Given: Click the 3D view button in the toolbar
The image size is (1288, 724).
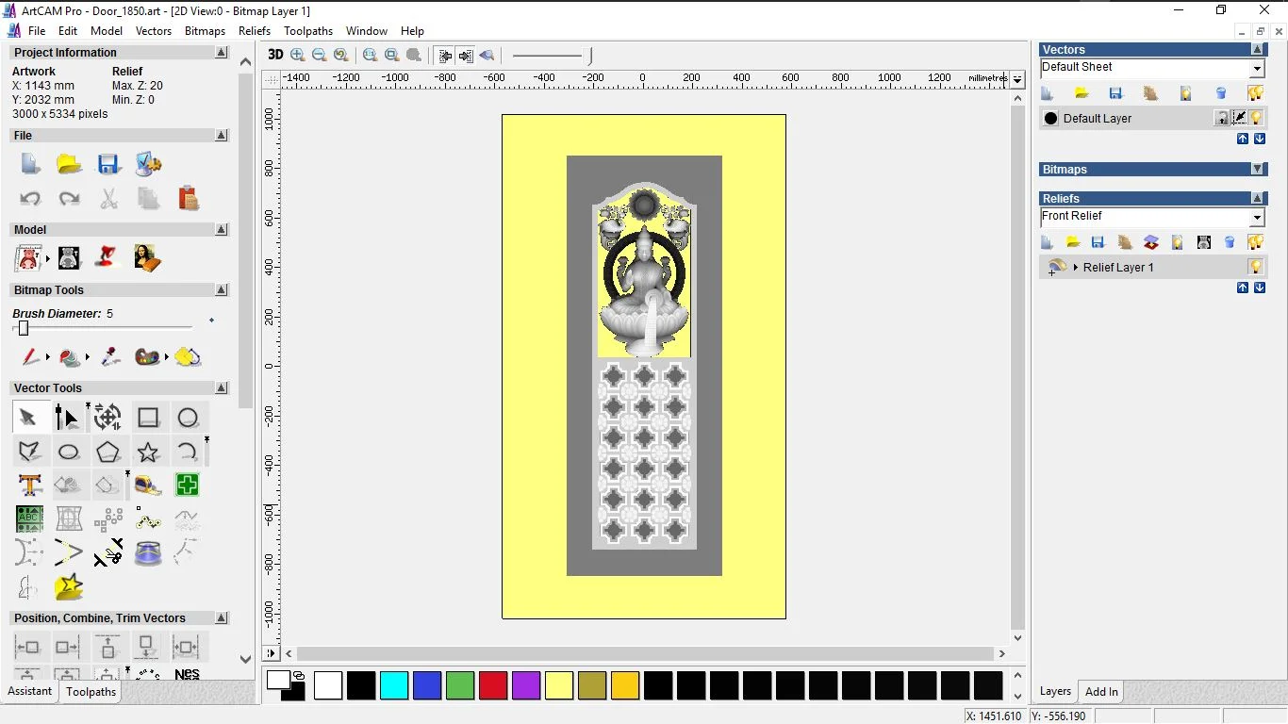Looking at the screenshot, I should 274,55.
